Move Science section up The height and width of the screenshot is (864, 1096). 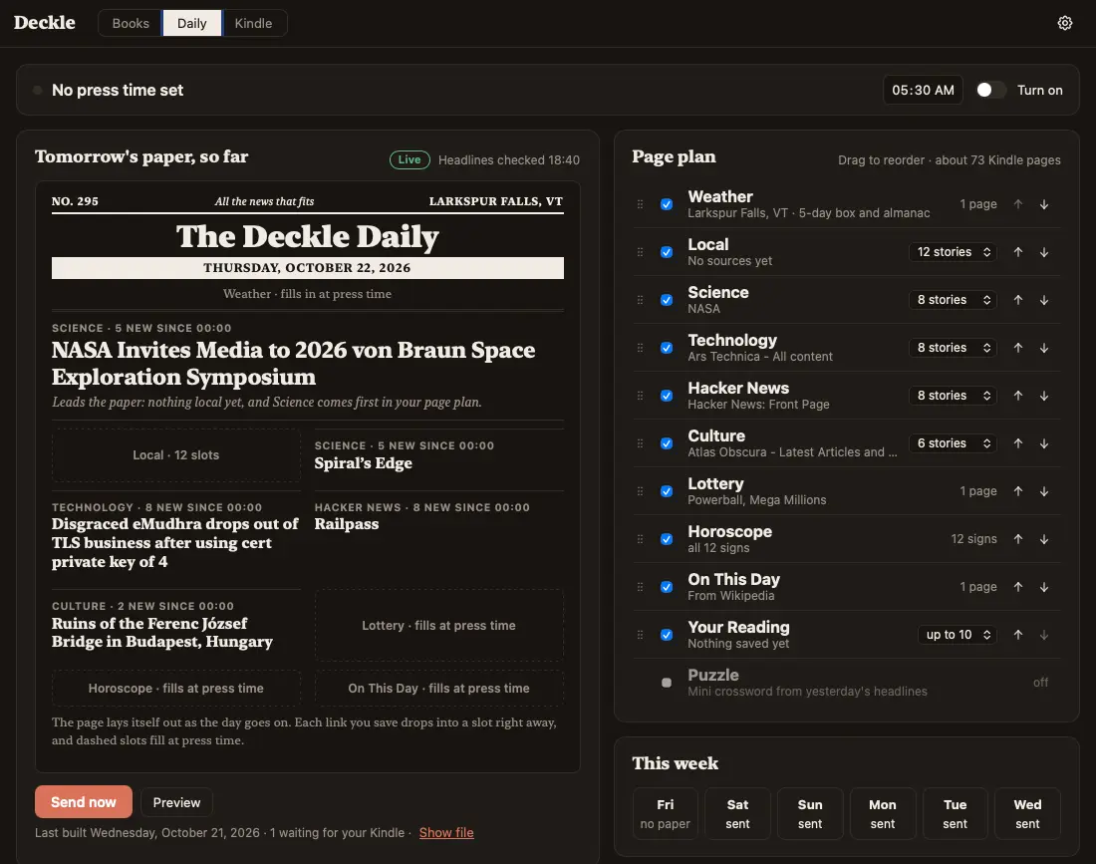click(x=1017, y=300)
